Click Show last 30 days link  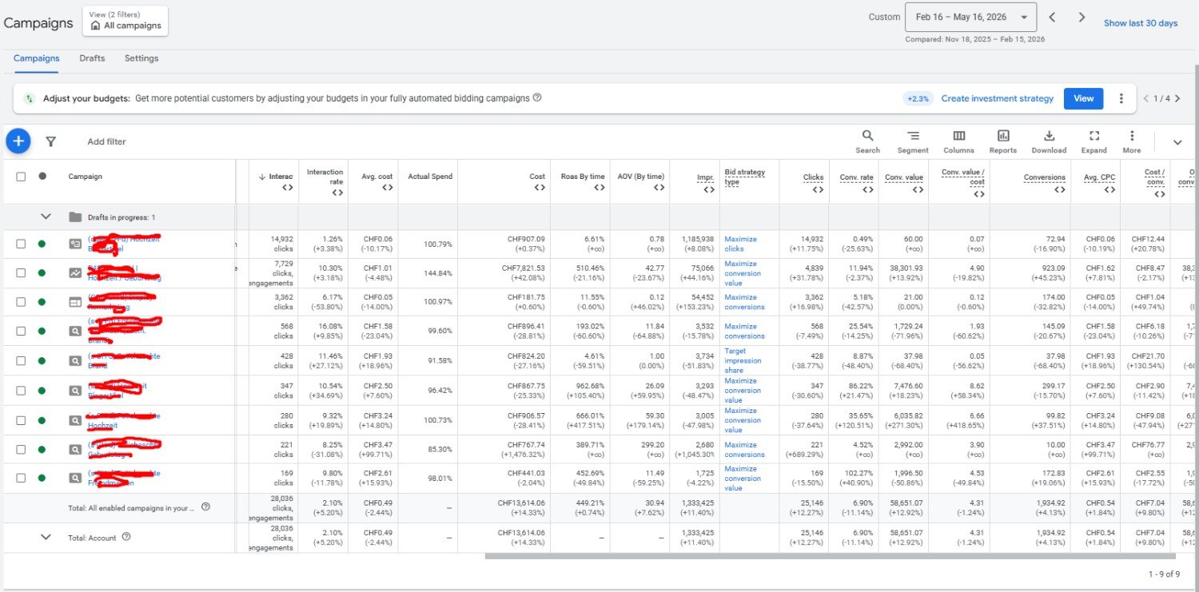coord(1141,23)
